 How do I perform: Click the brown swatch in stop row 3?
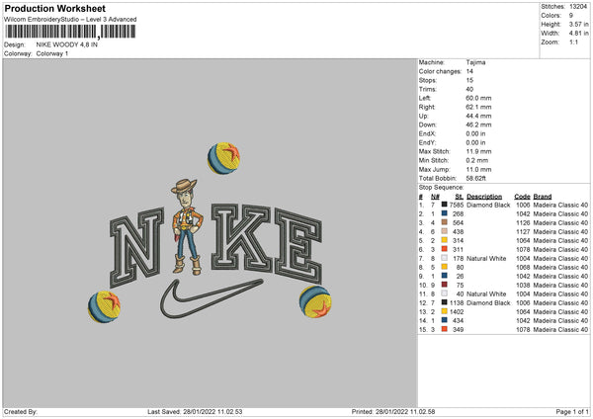tap(445, 222)
